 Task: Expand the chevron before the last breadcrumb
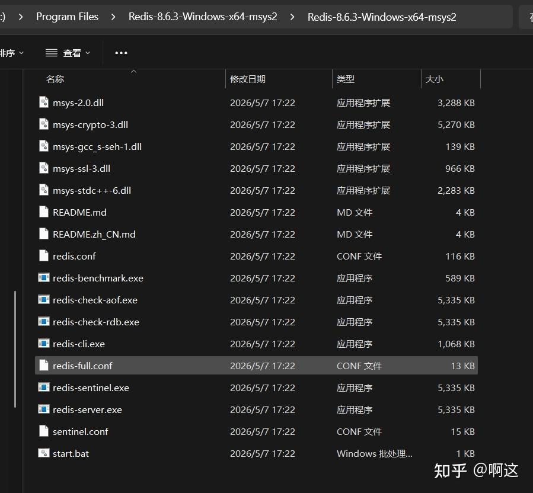[x=292, y=17]
